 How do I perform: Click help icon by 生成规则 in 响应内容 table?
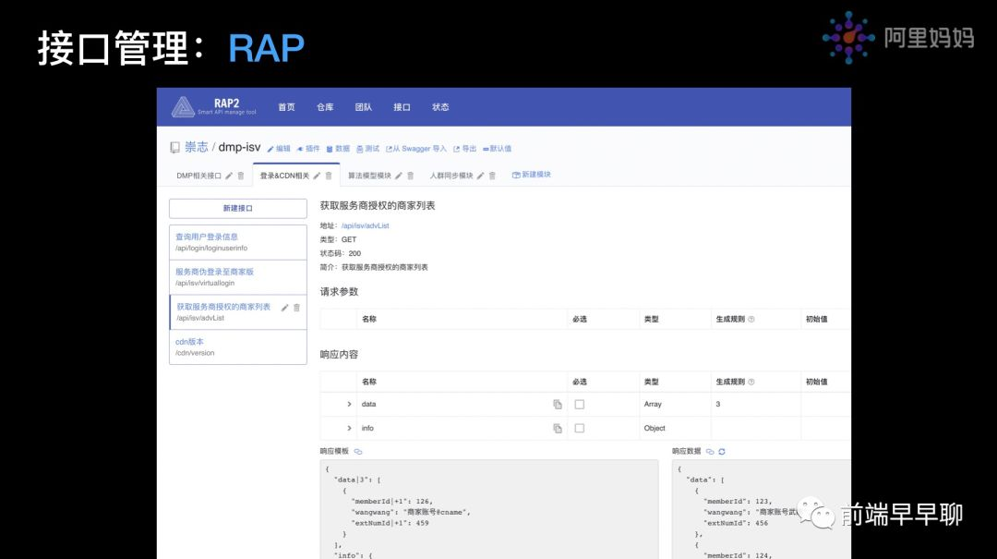click(x=751, y=382)
